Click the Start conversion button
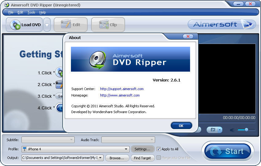 coord(228,151)
